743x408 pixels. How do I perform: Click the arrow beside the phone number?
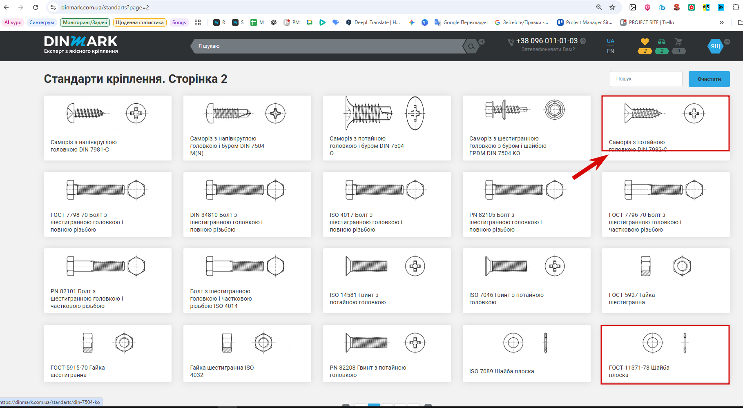(583, 41)
